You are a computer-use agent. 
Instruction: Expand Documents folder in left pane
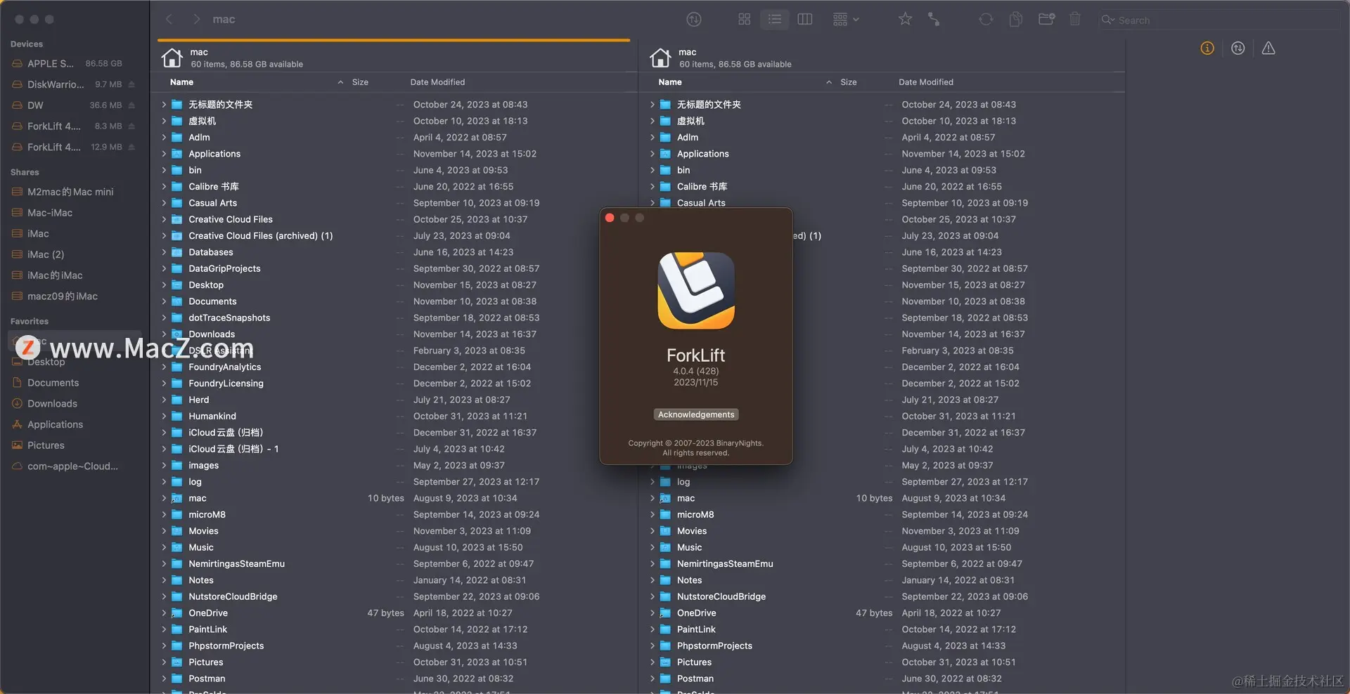coord(164,301)
